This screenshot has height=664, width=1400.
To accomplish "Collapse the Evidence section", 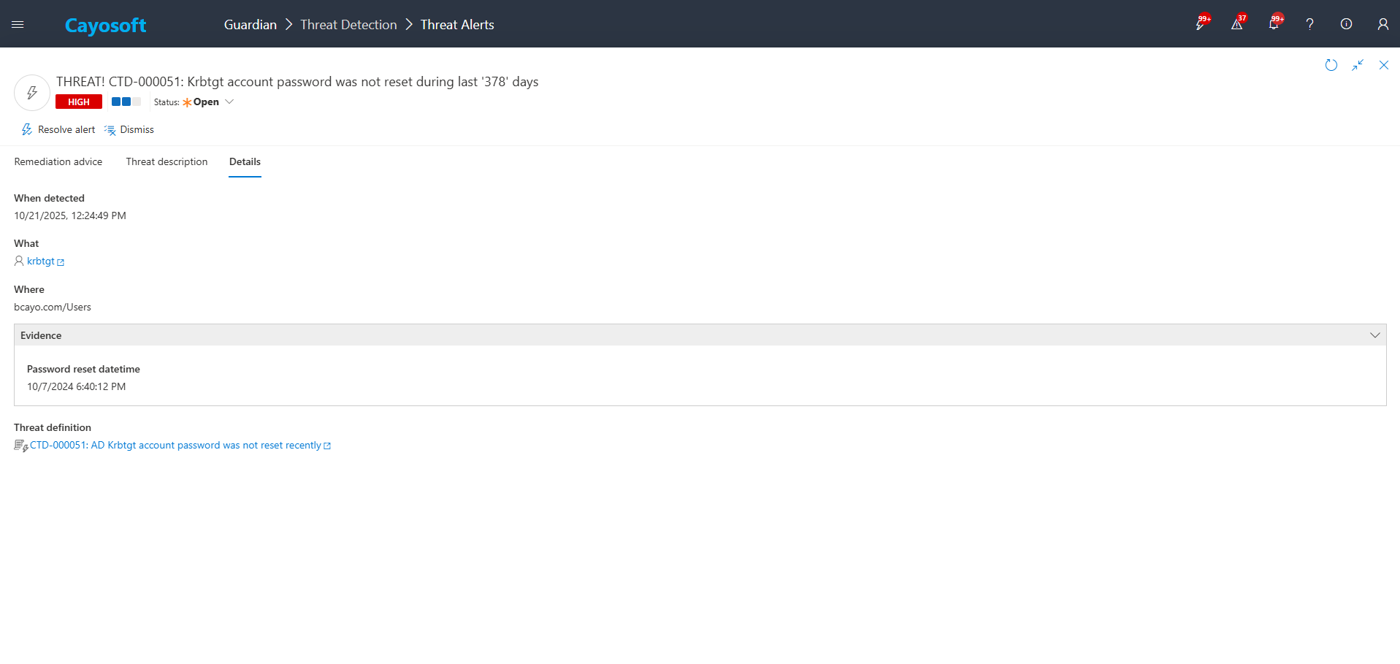I will coord(1374,335).
